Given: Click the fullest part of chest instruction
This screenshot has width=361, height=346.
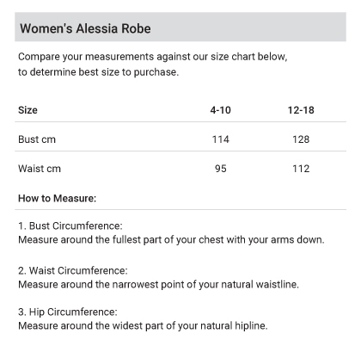Looking at the screenshot, I should tap(171, 239).
